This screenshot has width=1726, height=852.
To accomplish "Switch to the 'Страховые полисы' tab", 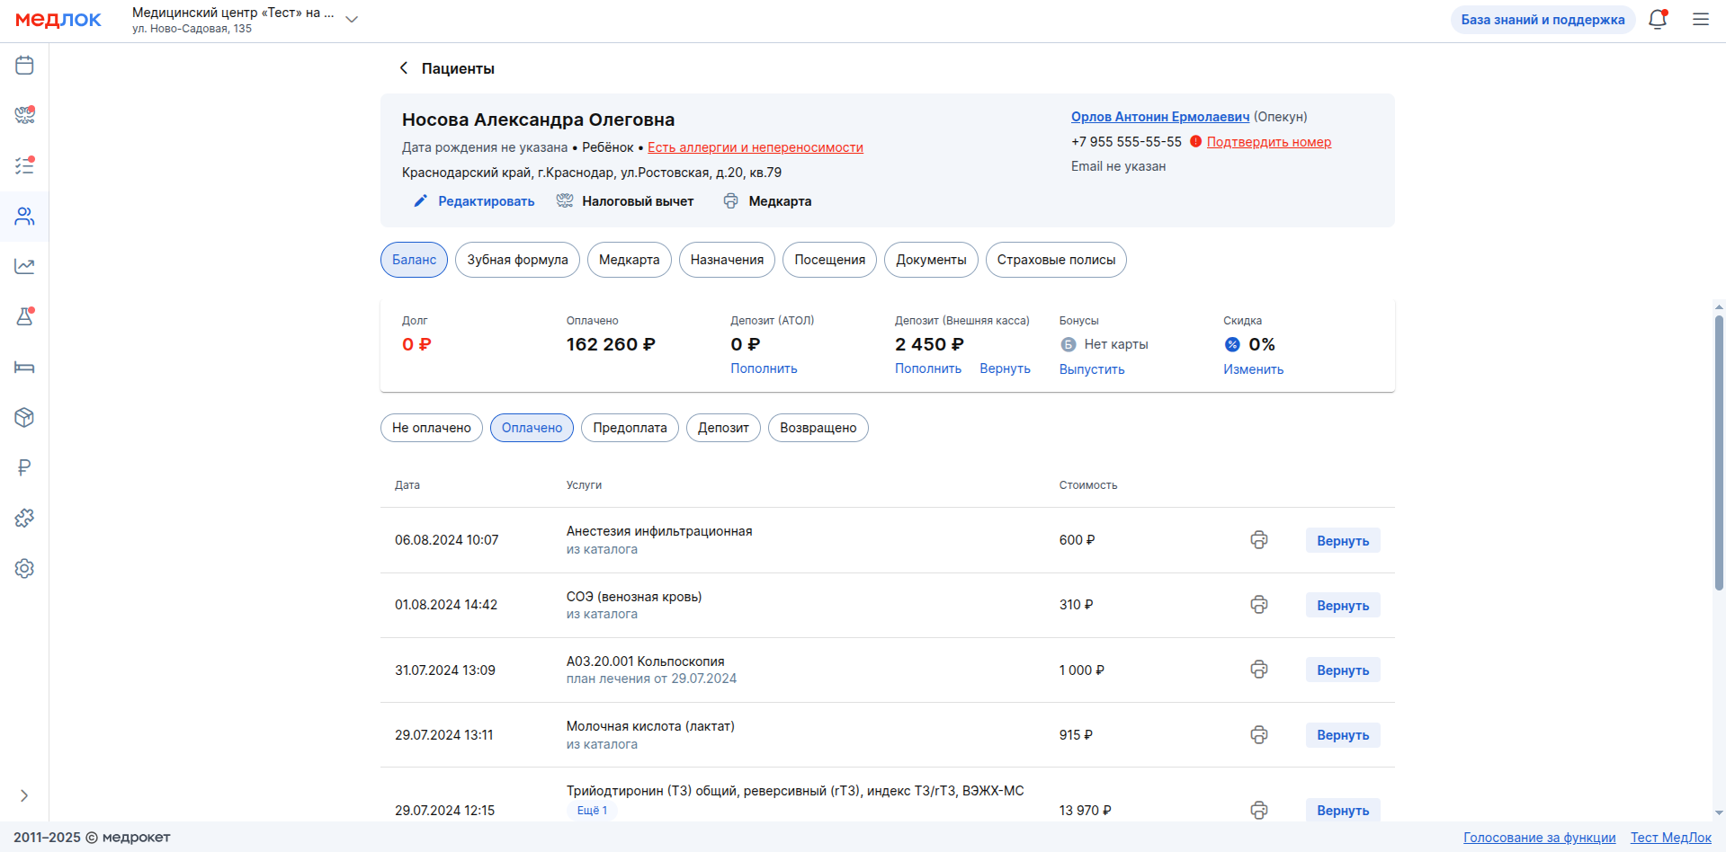I will pyautogui.click(x=1055, y=260).
